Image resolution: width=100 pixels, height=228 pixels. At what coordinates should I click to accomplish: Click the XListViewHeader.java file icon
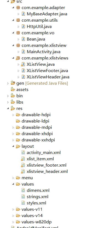[x=23, y=77]
